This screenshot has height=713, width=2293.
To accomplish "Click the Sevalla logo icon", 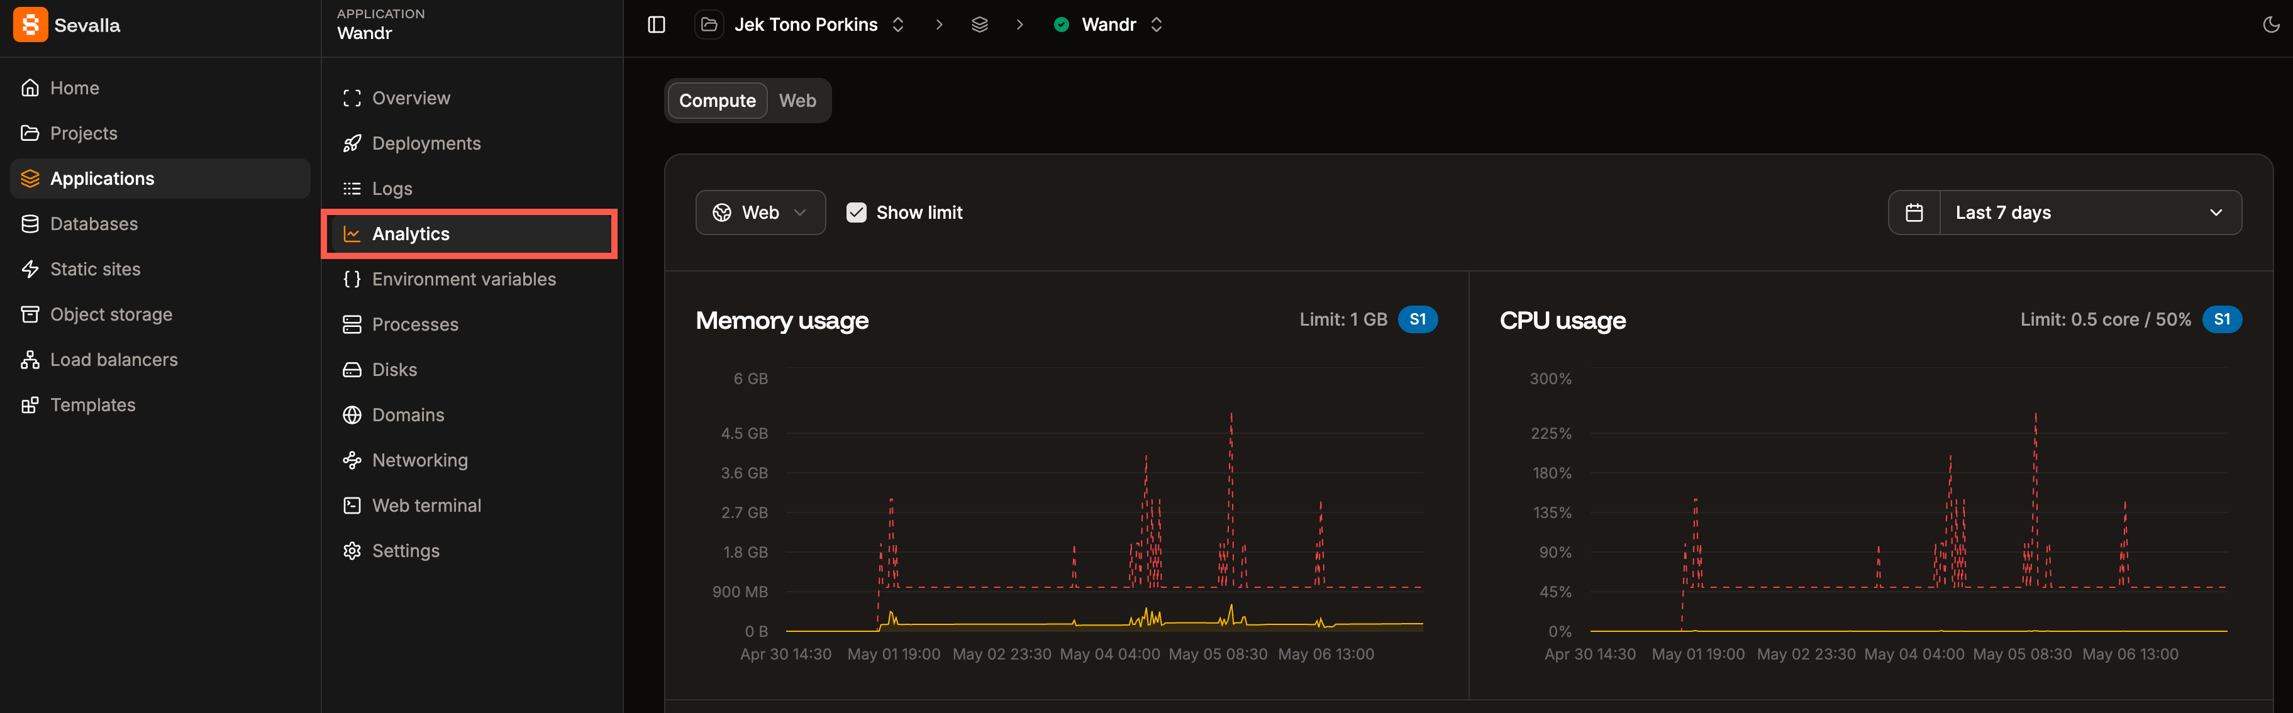I will pos(30,25).
